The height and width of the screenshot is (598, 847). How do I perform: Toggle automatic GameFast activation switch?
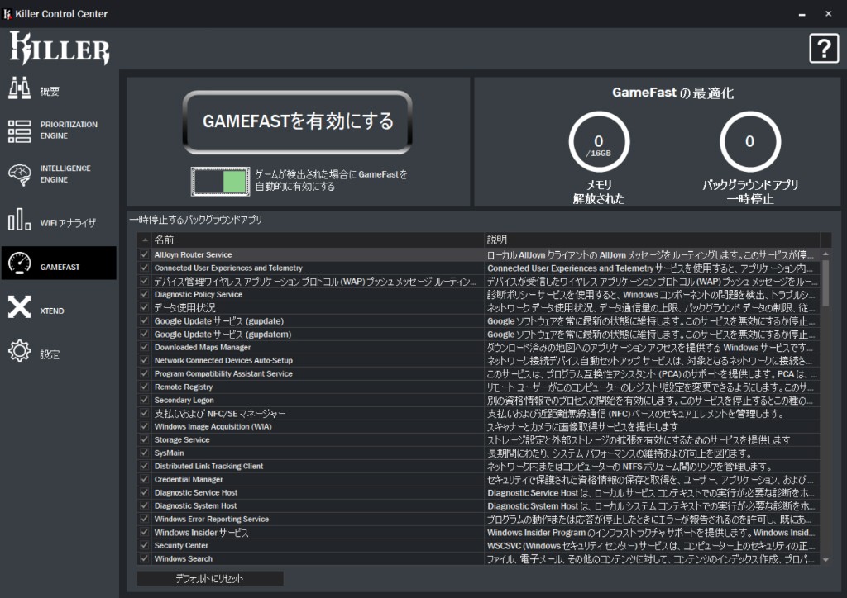(219, 182)
